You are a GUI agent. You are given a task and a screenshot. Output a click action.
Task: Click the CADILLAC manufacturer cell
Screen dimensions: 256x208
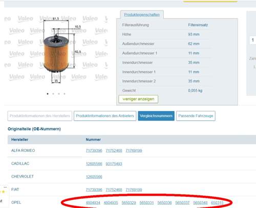click(20, 164)
